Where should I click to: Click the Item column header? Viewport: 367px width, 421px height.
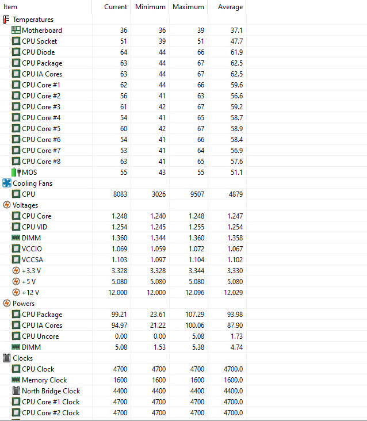(x=46, y=7)
